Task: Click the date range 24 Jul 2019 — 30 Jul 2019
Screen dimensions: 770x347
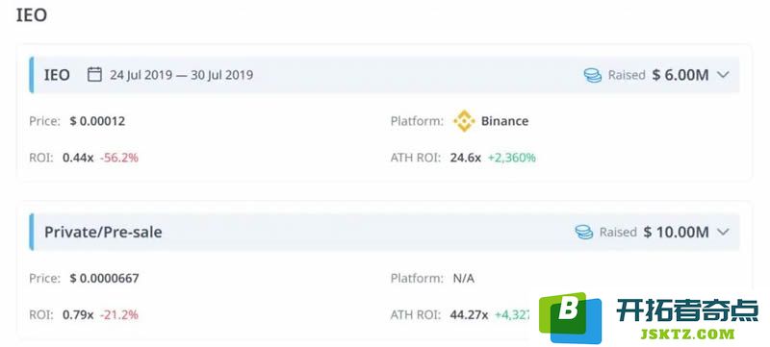Action: [x=182, y=75]
